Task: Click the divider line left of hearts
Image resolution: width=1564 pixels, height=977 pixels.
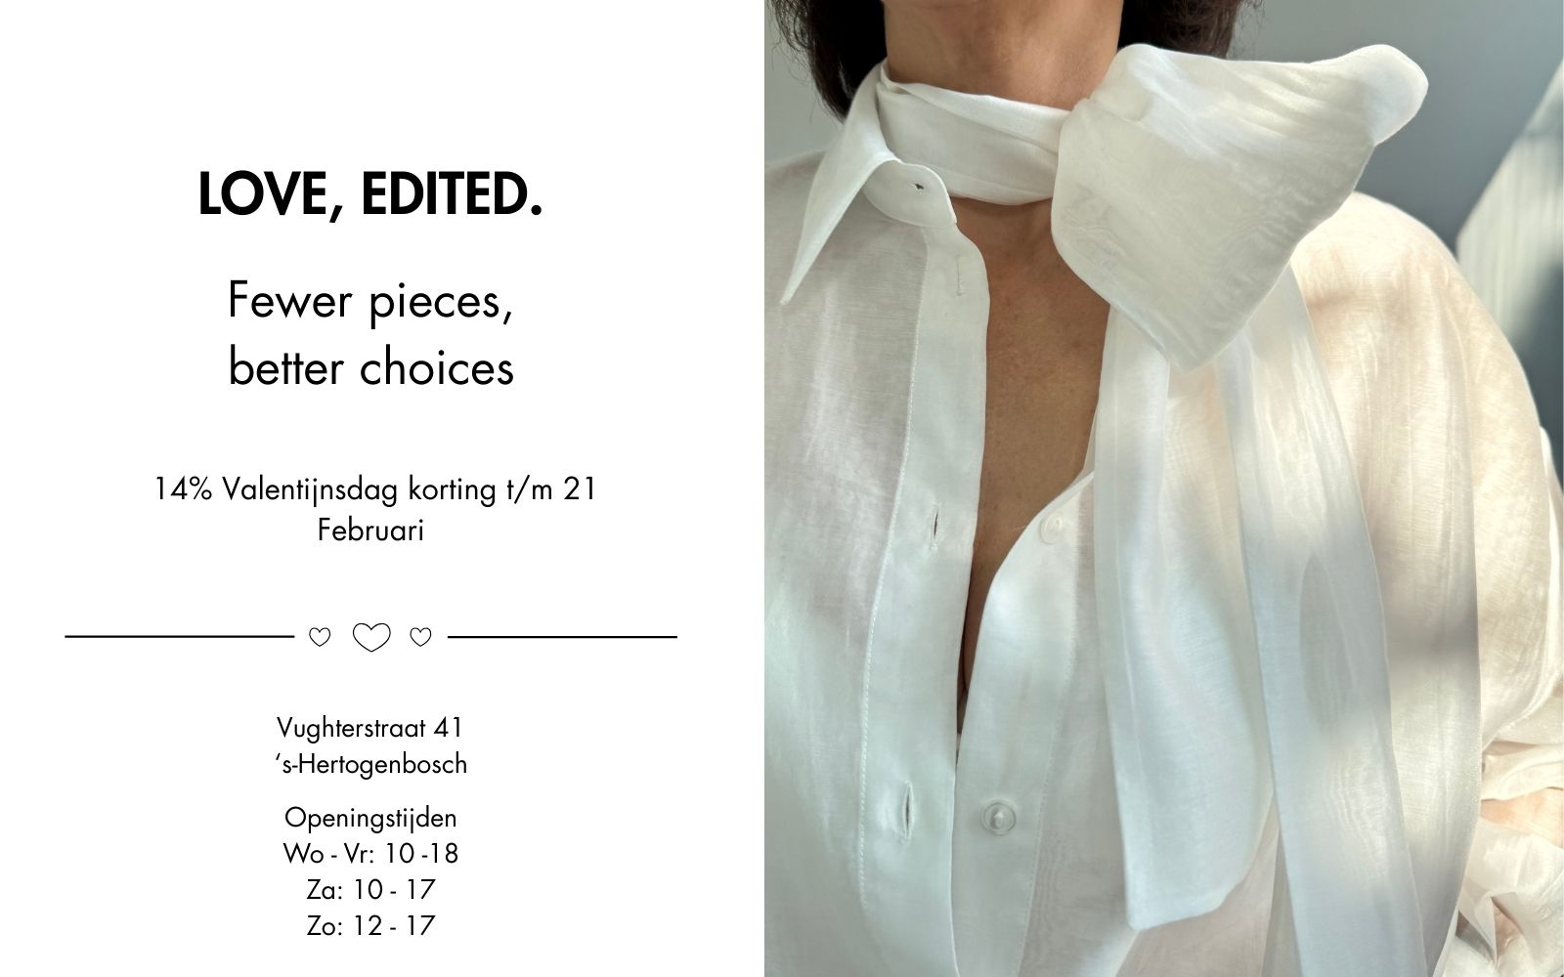Action: coord(180,637)
